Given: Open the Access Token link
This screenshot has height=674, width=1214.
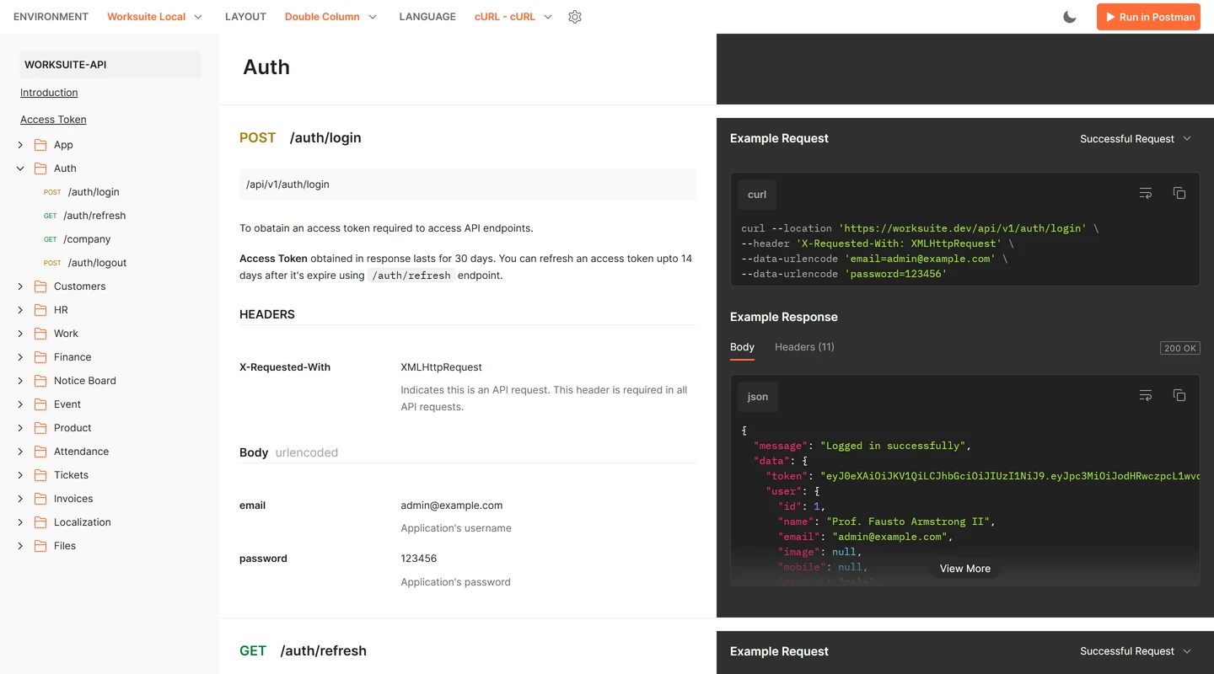Looking at the screenshot, I should 53,120.
